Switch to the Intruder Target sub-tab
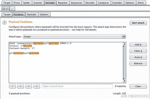The image size is (150, 99). [x=7, y=15]
